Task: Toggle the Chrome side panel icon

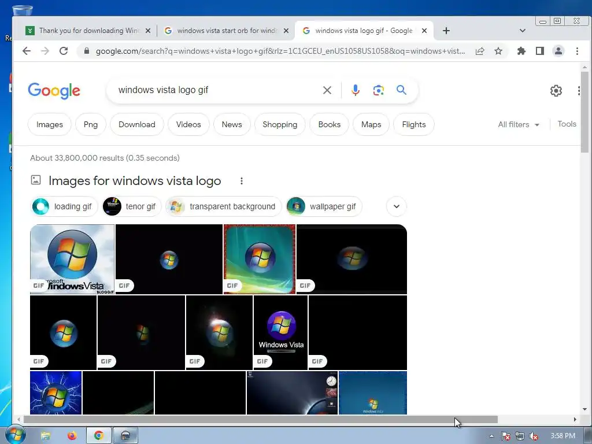Action: (540, 51)
